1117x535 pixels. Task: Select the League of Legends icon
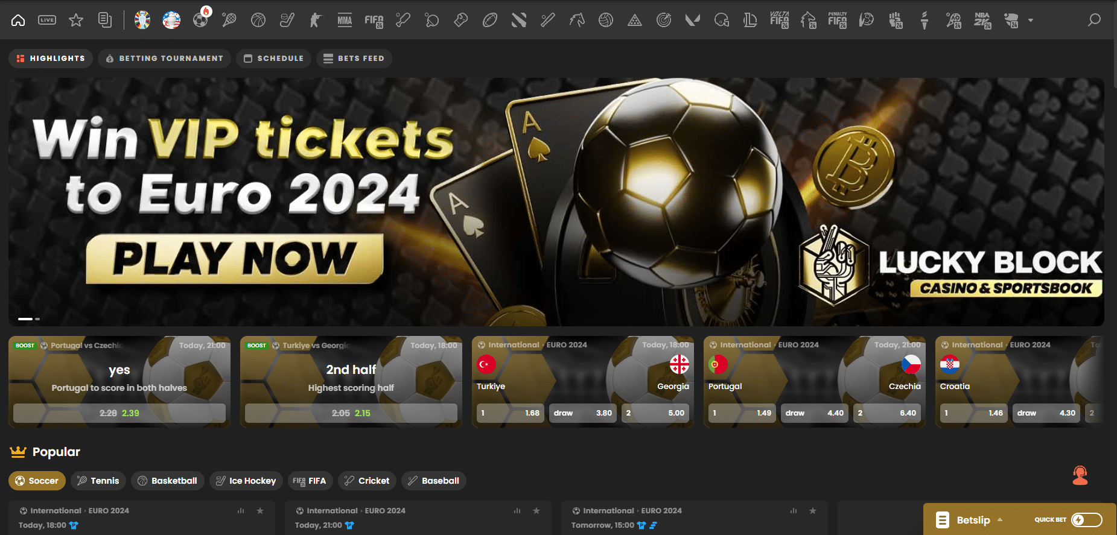pyautogui.click(x=750, y=20)
